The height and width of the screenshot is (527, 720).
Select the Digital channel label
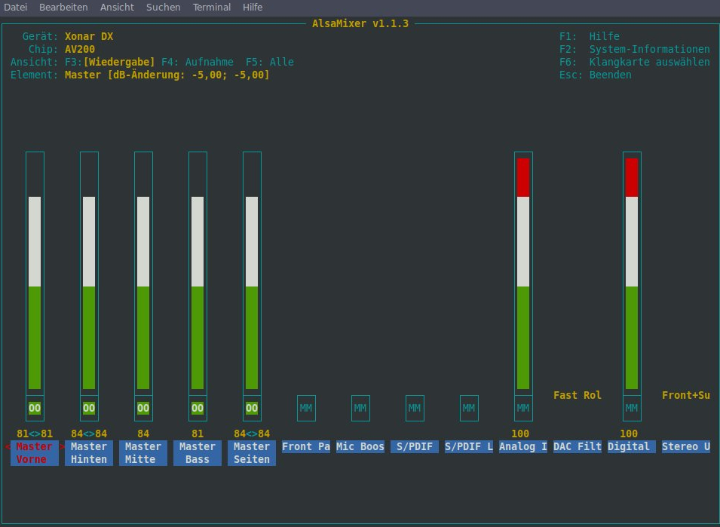click(x=632, y=446)
